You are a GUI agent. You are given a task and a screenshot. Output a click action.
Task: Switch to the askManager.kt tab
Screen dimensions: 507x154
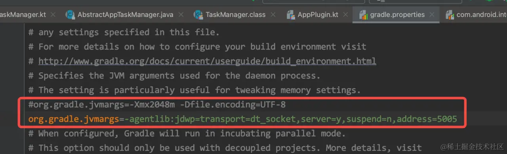coord(23,15)
